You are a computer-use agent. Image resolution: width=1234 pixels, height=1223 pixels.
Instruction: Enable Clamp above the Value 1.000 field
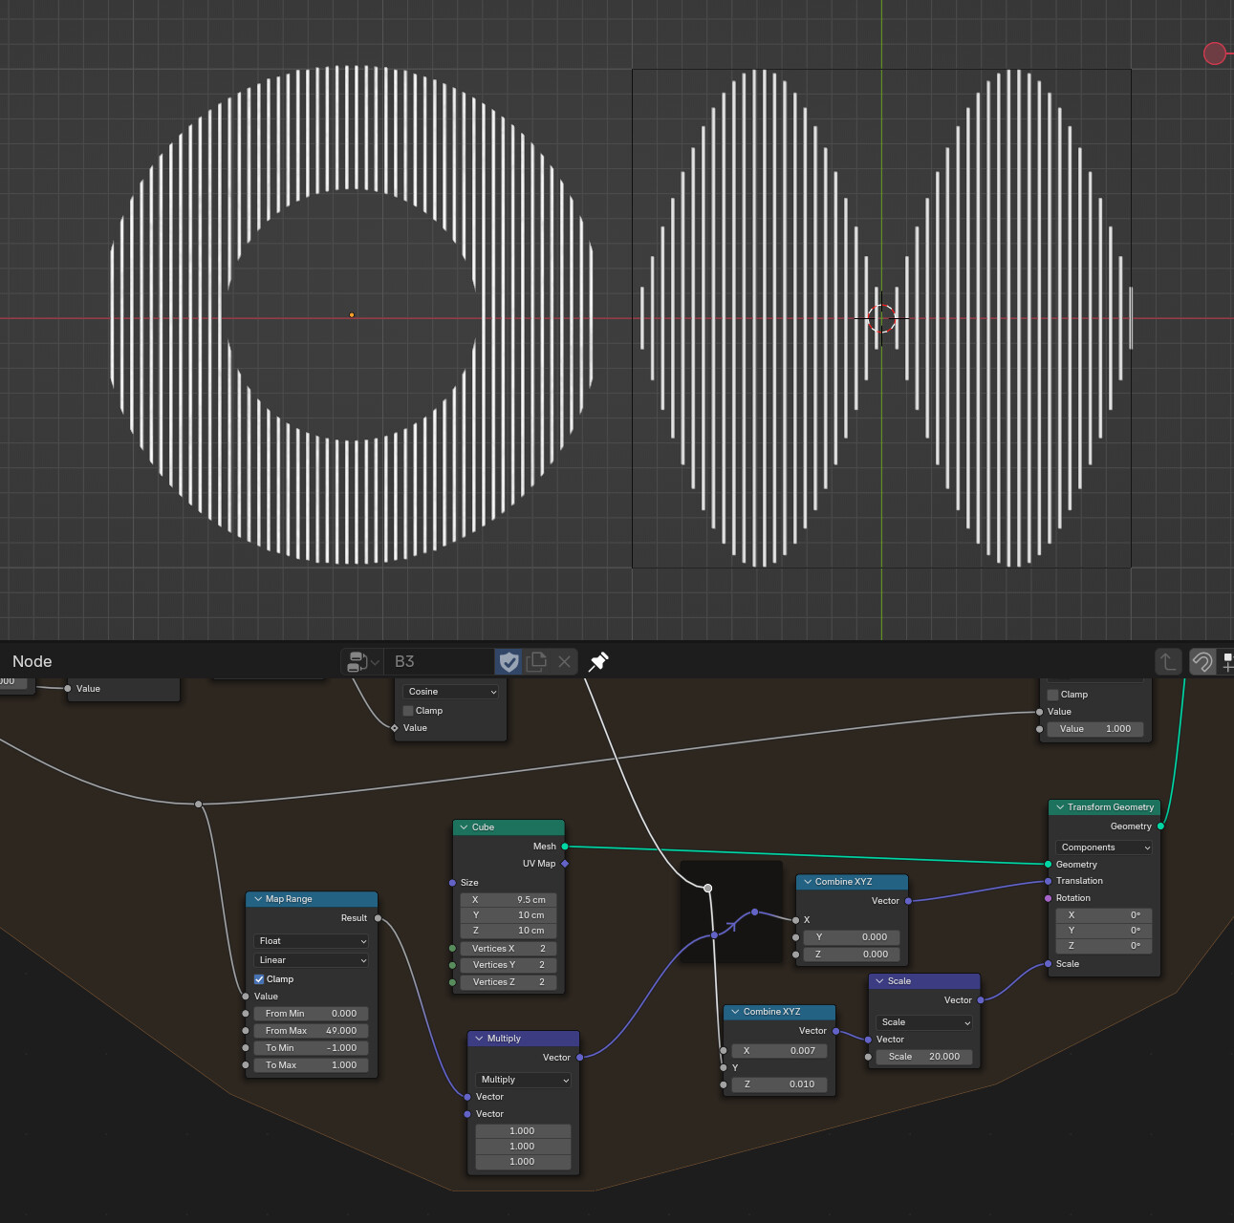(1053, 695)
